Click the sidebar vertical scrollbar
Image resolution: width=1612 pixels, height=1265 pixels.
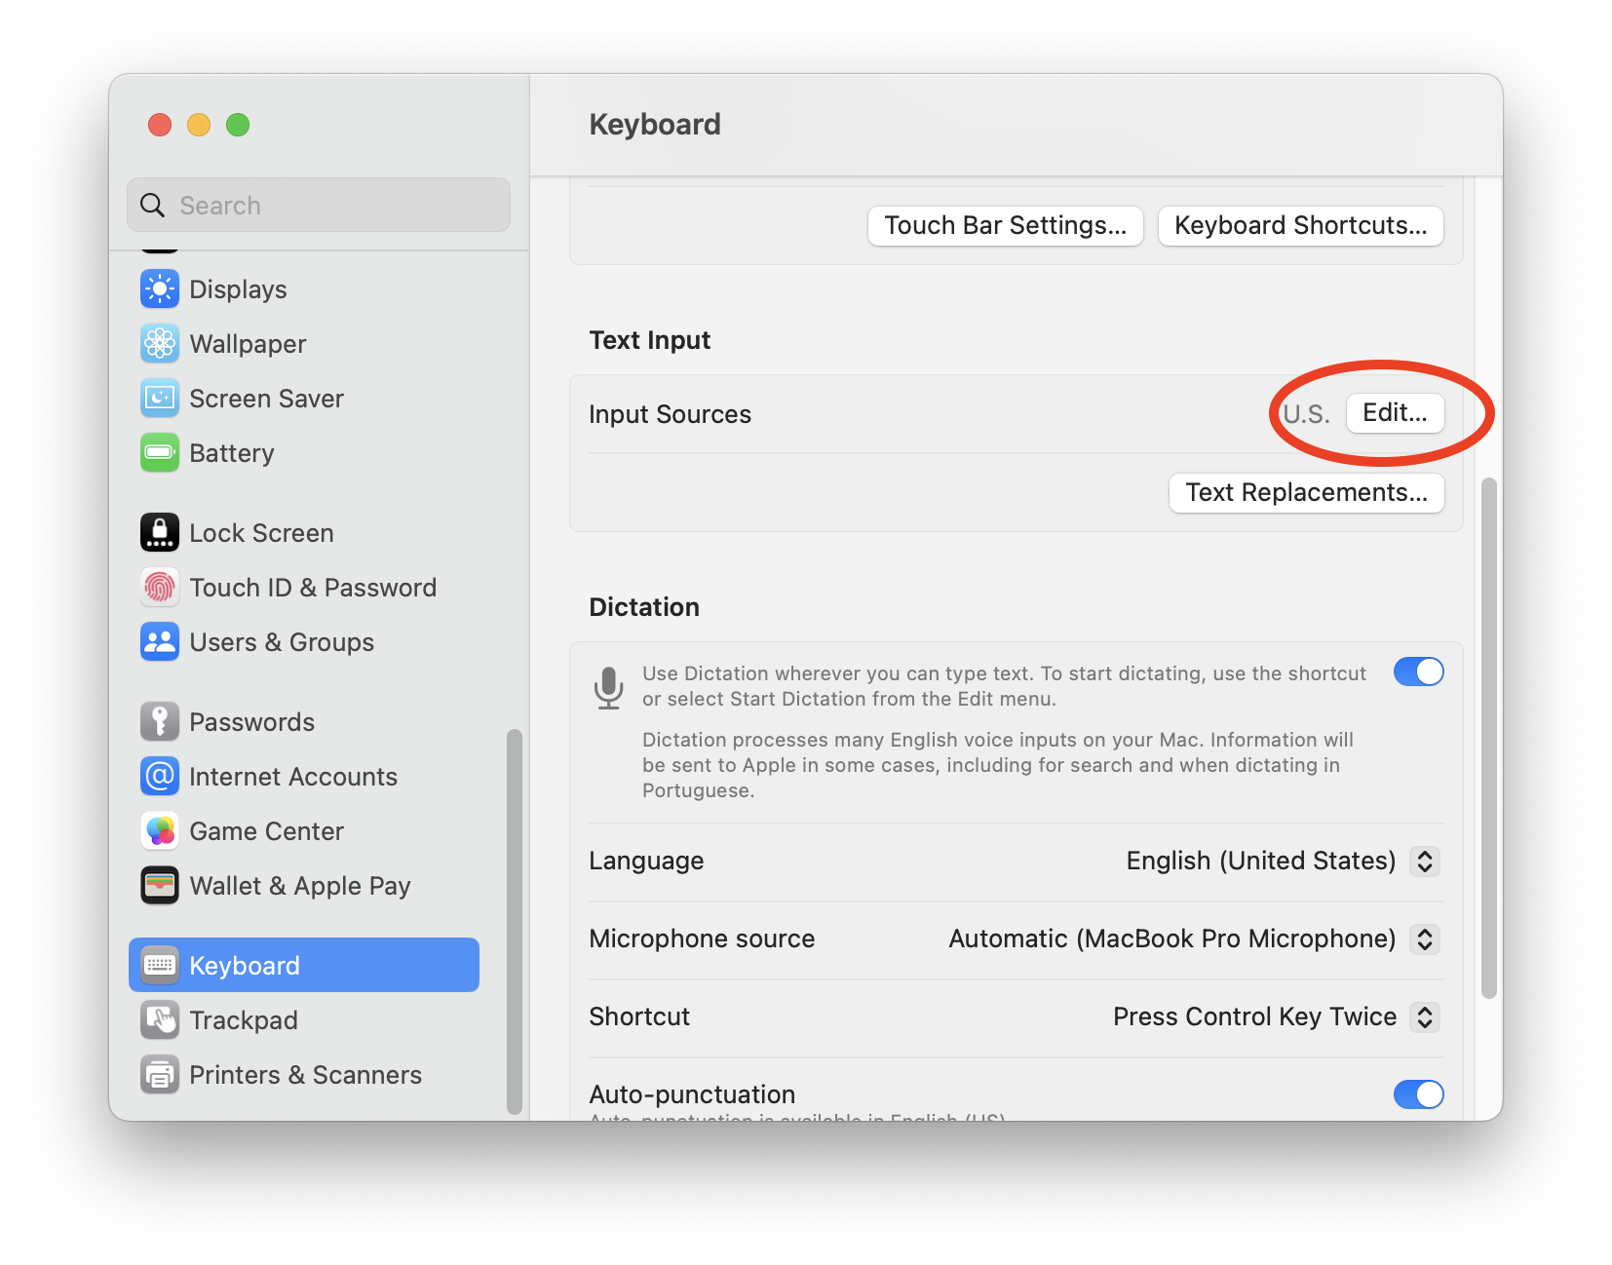pyautogui.click(x=515, y=921)
